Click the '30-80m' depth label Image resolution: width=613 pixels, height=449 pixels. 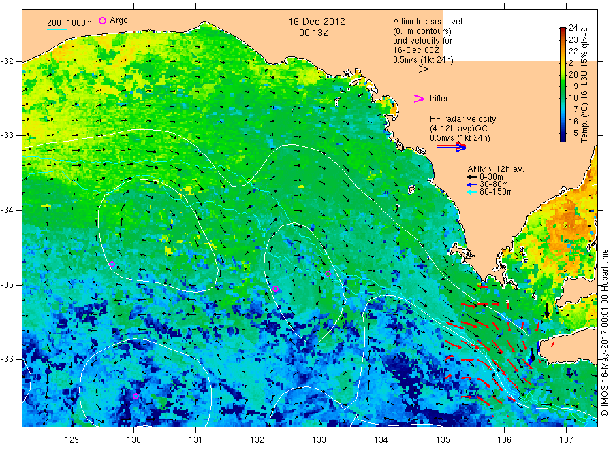click(494, 184)
